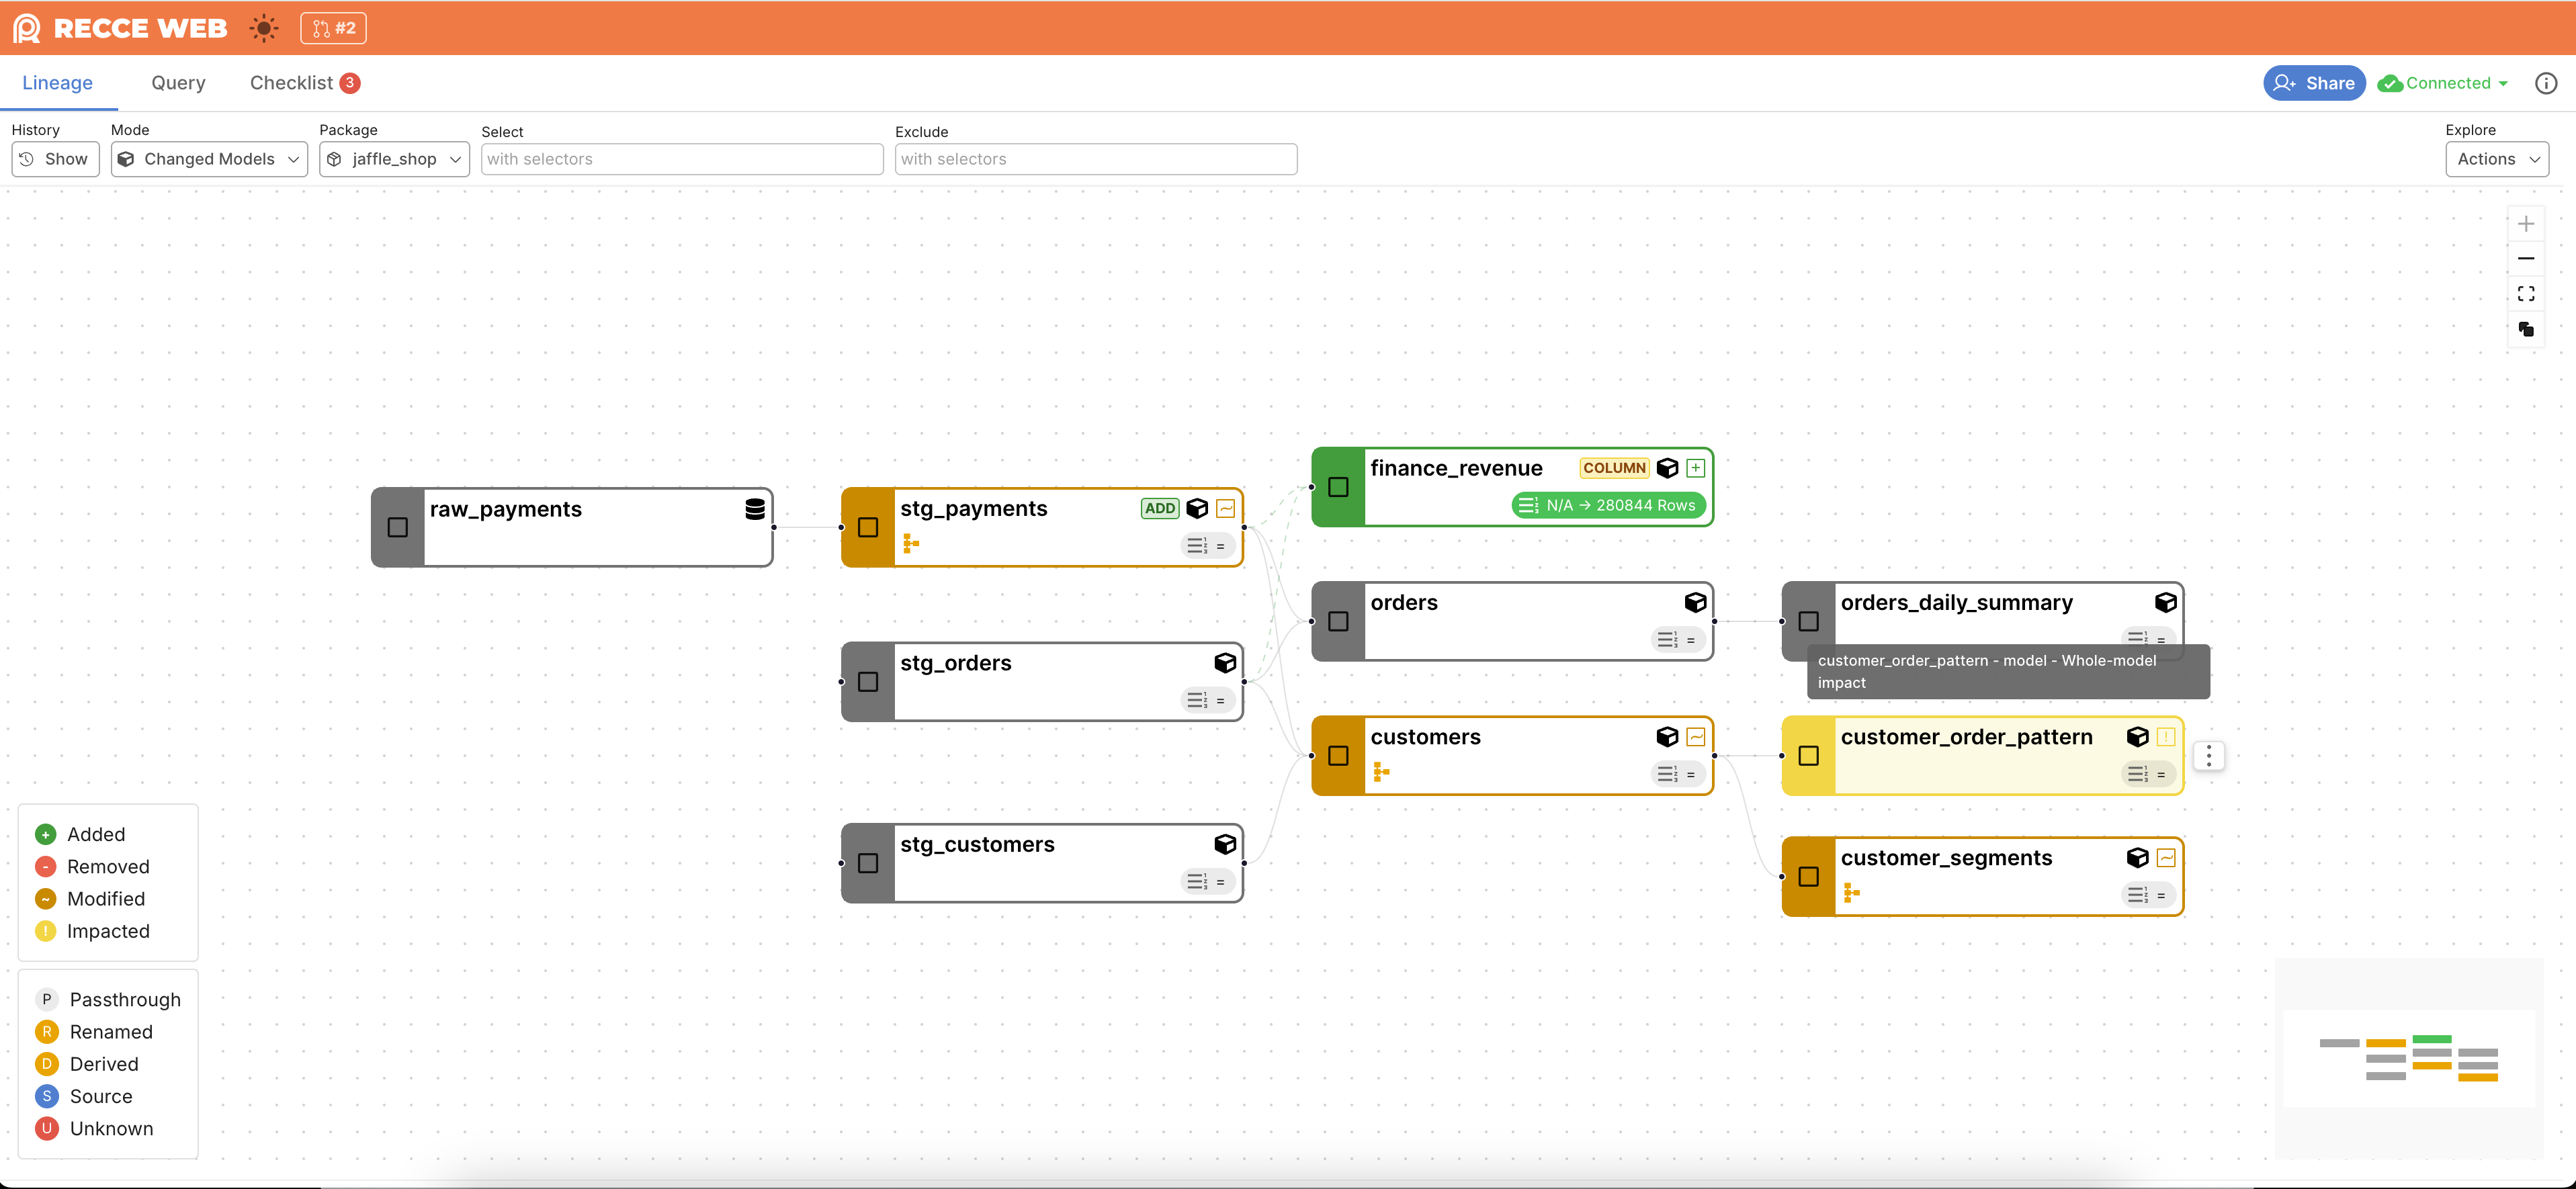Viewport: 2576px width, 1189px height.
Task: Select the raw_payments node checkbox
Action: [x=398, y=527]
